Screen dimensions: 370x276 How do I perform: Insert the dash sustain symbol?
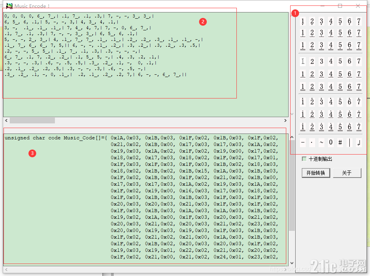[303, 142]
